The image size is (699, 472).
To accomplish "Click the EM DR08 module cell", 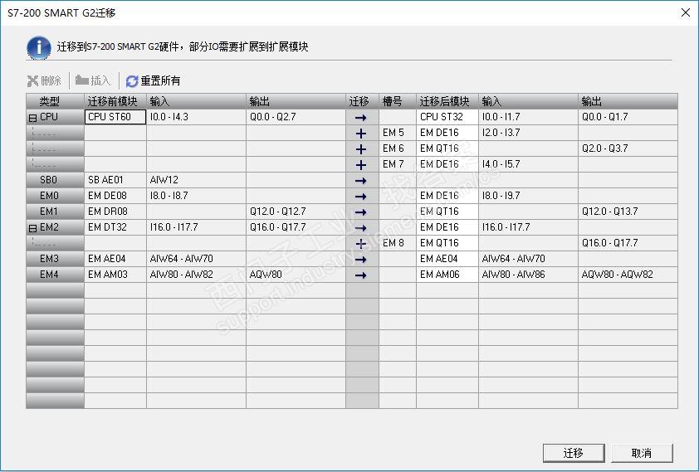I will [115, 212].
